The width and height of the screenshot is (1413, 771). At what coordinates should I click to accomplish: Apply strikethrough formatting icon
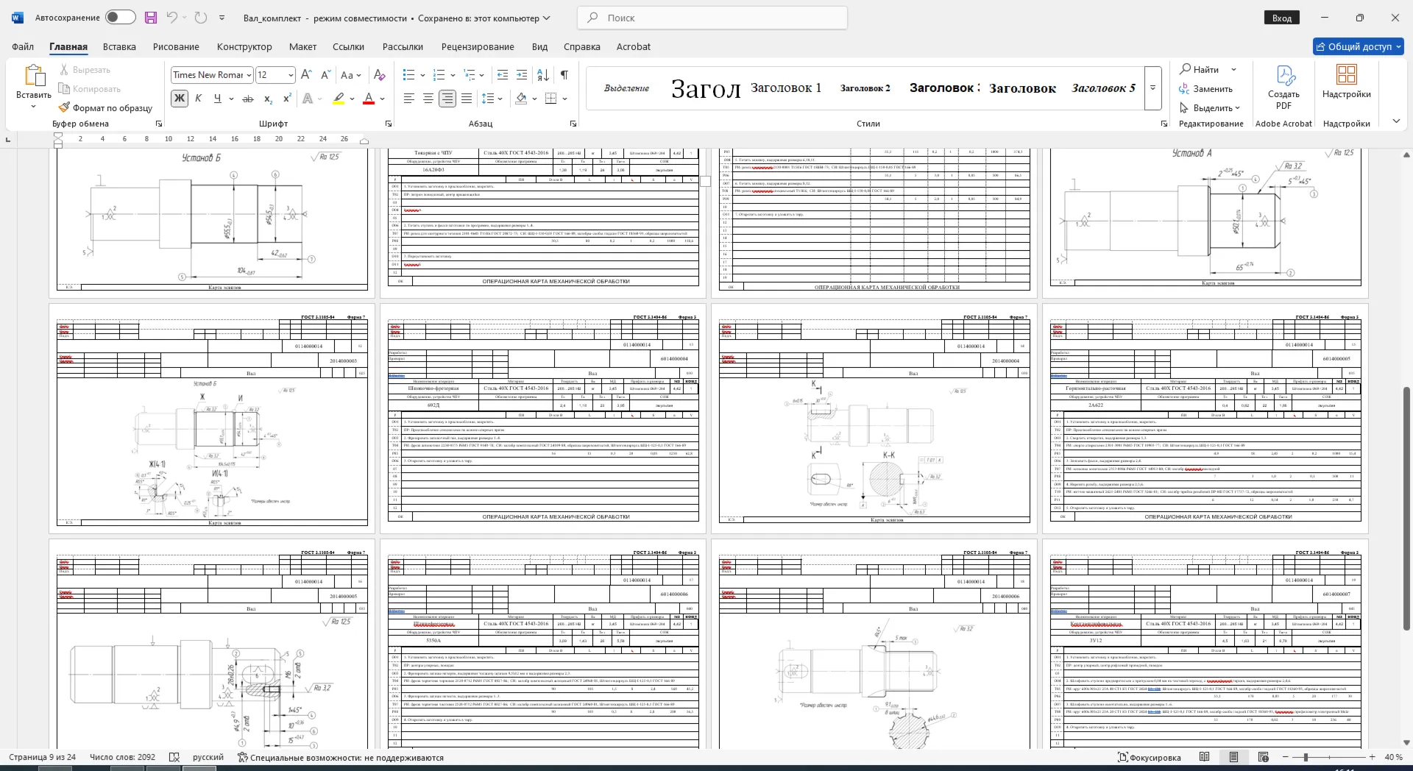coord(248,99)
